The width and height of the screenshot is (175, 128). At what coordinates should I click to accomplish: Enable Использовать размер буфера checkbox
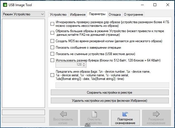(x=52, y=60)
